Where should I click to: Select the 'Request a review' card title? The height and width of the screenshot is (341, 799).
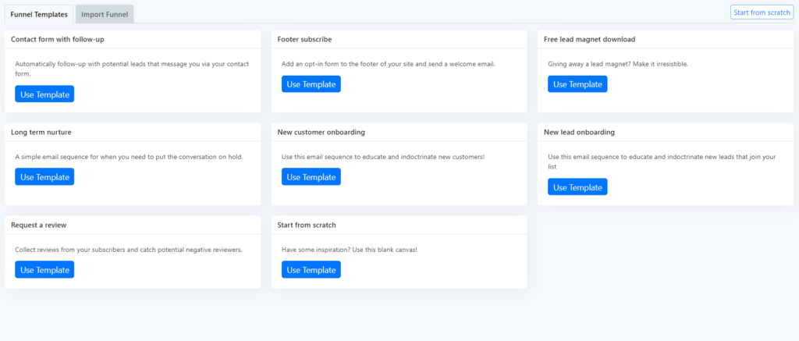click(x=39, y=225)
